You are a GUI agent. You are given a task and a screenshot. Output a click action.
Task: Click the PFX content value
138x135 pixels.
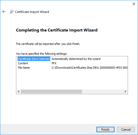click(x=54, y=63)
